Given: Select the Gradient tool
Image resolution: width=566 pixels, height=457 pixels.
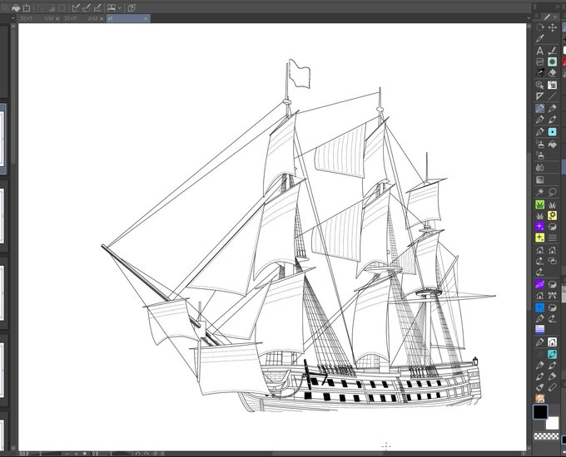Looking at the screenshot, I should coord(539,179).
